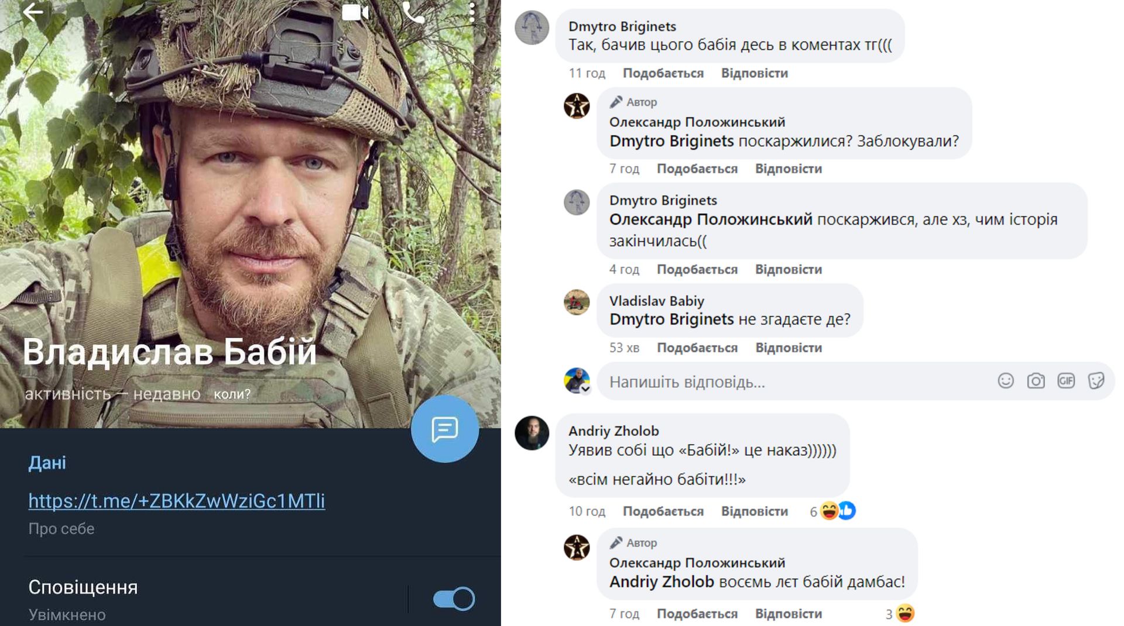Open the three-dot more options menu
This screenshot has width=1124, height=626.
tap(472, 12)
